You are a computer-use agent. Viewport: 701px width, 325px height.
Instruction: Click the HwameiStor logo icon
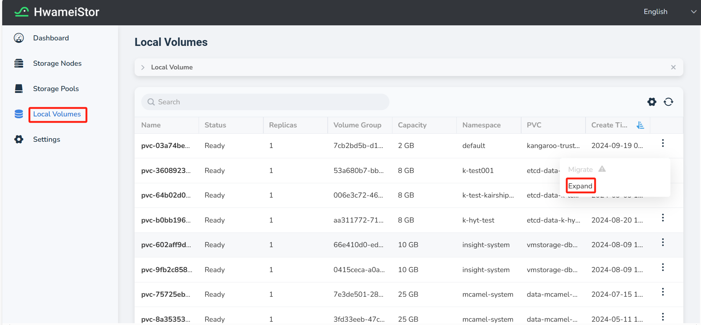pyautogui.click(x=21, y=12)
